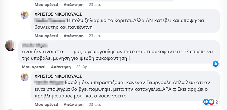Click the blurred mention before "Βασιλη δεν υπερασπιζομαι"
The height and width of the screenshot is (110, 227).
[x=49, y=82]
